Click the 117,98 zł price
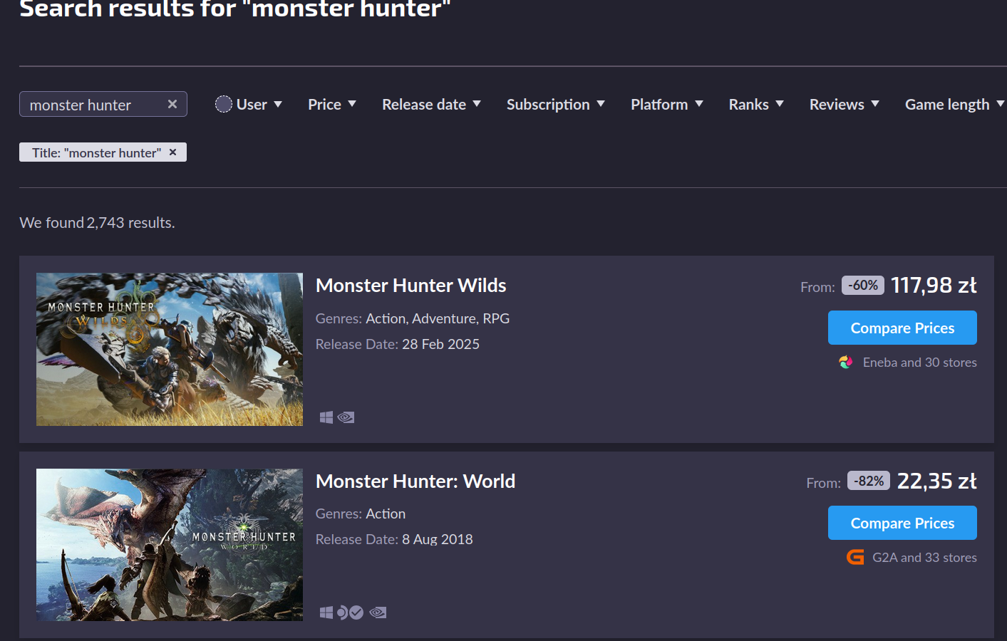 [934, 286]
